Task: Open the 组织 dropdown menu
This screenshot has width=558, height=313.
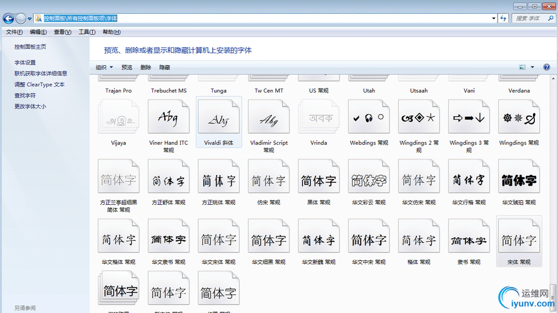Action: [104, 67]
